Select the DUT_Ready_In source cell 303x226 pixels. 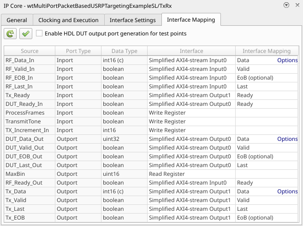(x=30, y=104)
